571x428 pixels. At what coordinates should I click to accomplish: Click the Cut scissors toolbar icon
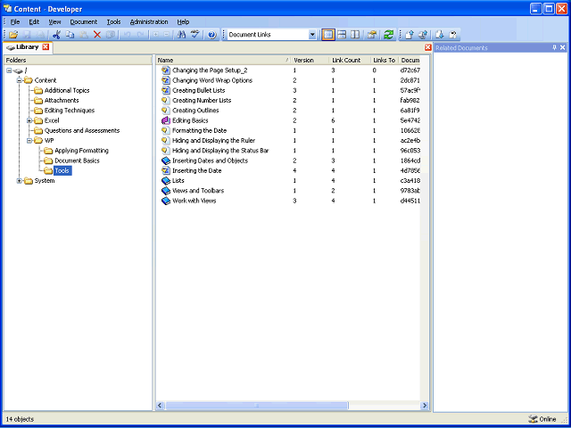[x=56, y=35]
